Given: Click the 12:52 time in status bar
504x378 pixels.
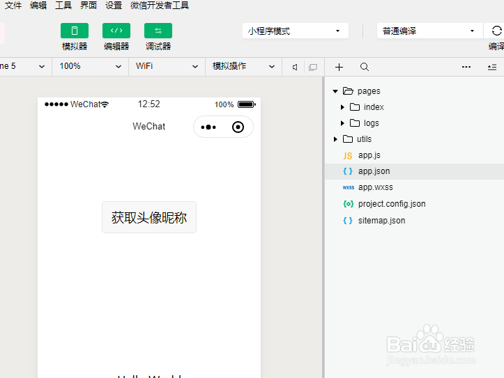Looking at the screenshot, I should point(148,104).
